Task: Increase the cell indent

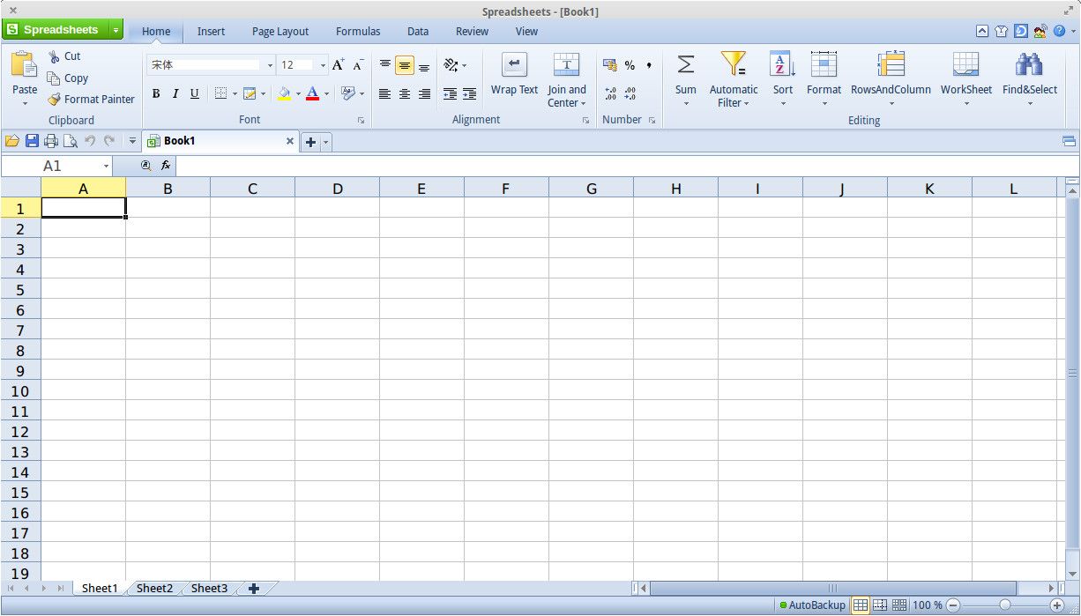Action: click(469, 93)
